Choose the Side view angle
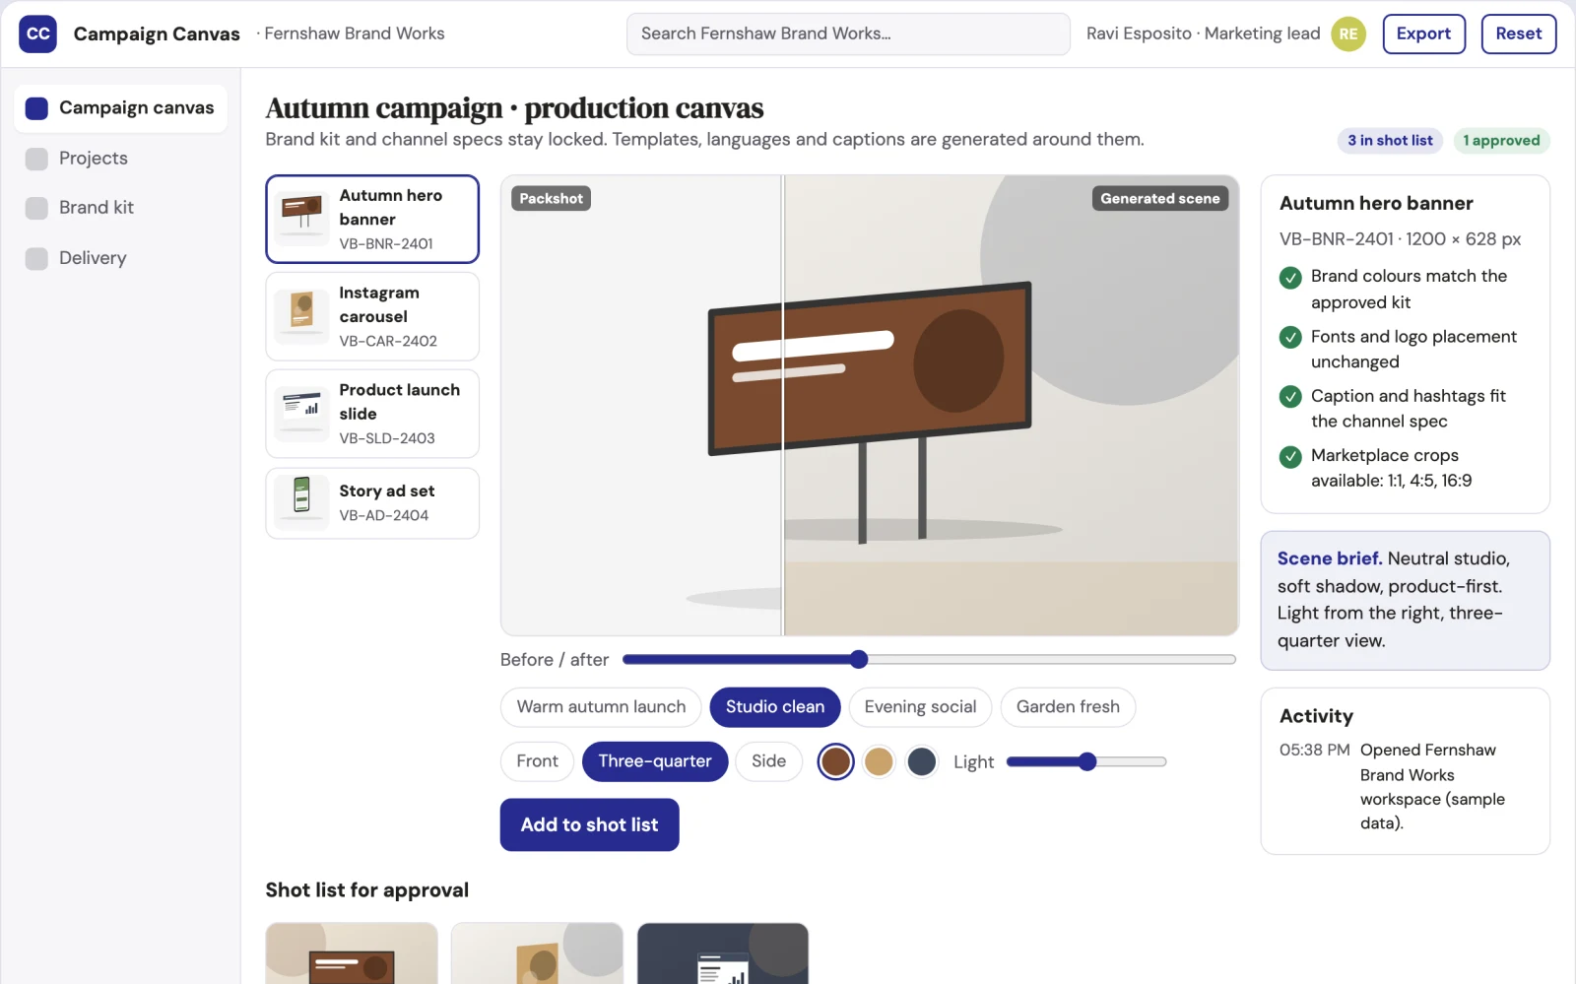This screenshot has height=984, width=1576. click(x=768, y=761)
